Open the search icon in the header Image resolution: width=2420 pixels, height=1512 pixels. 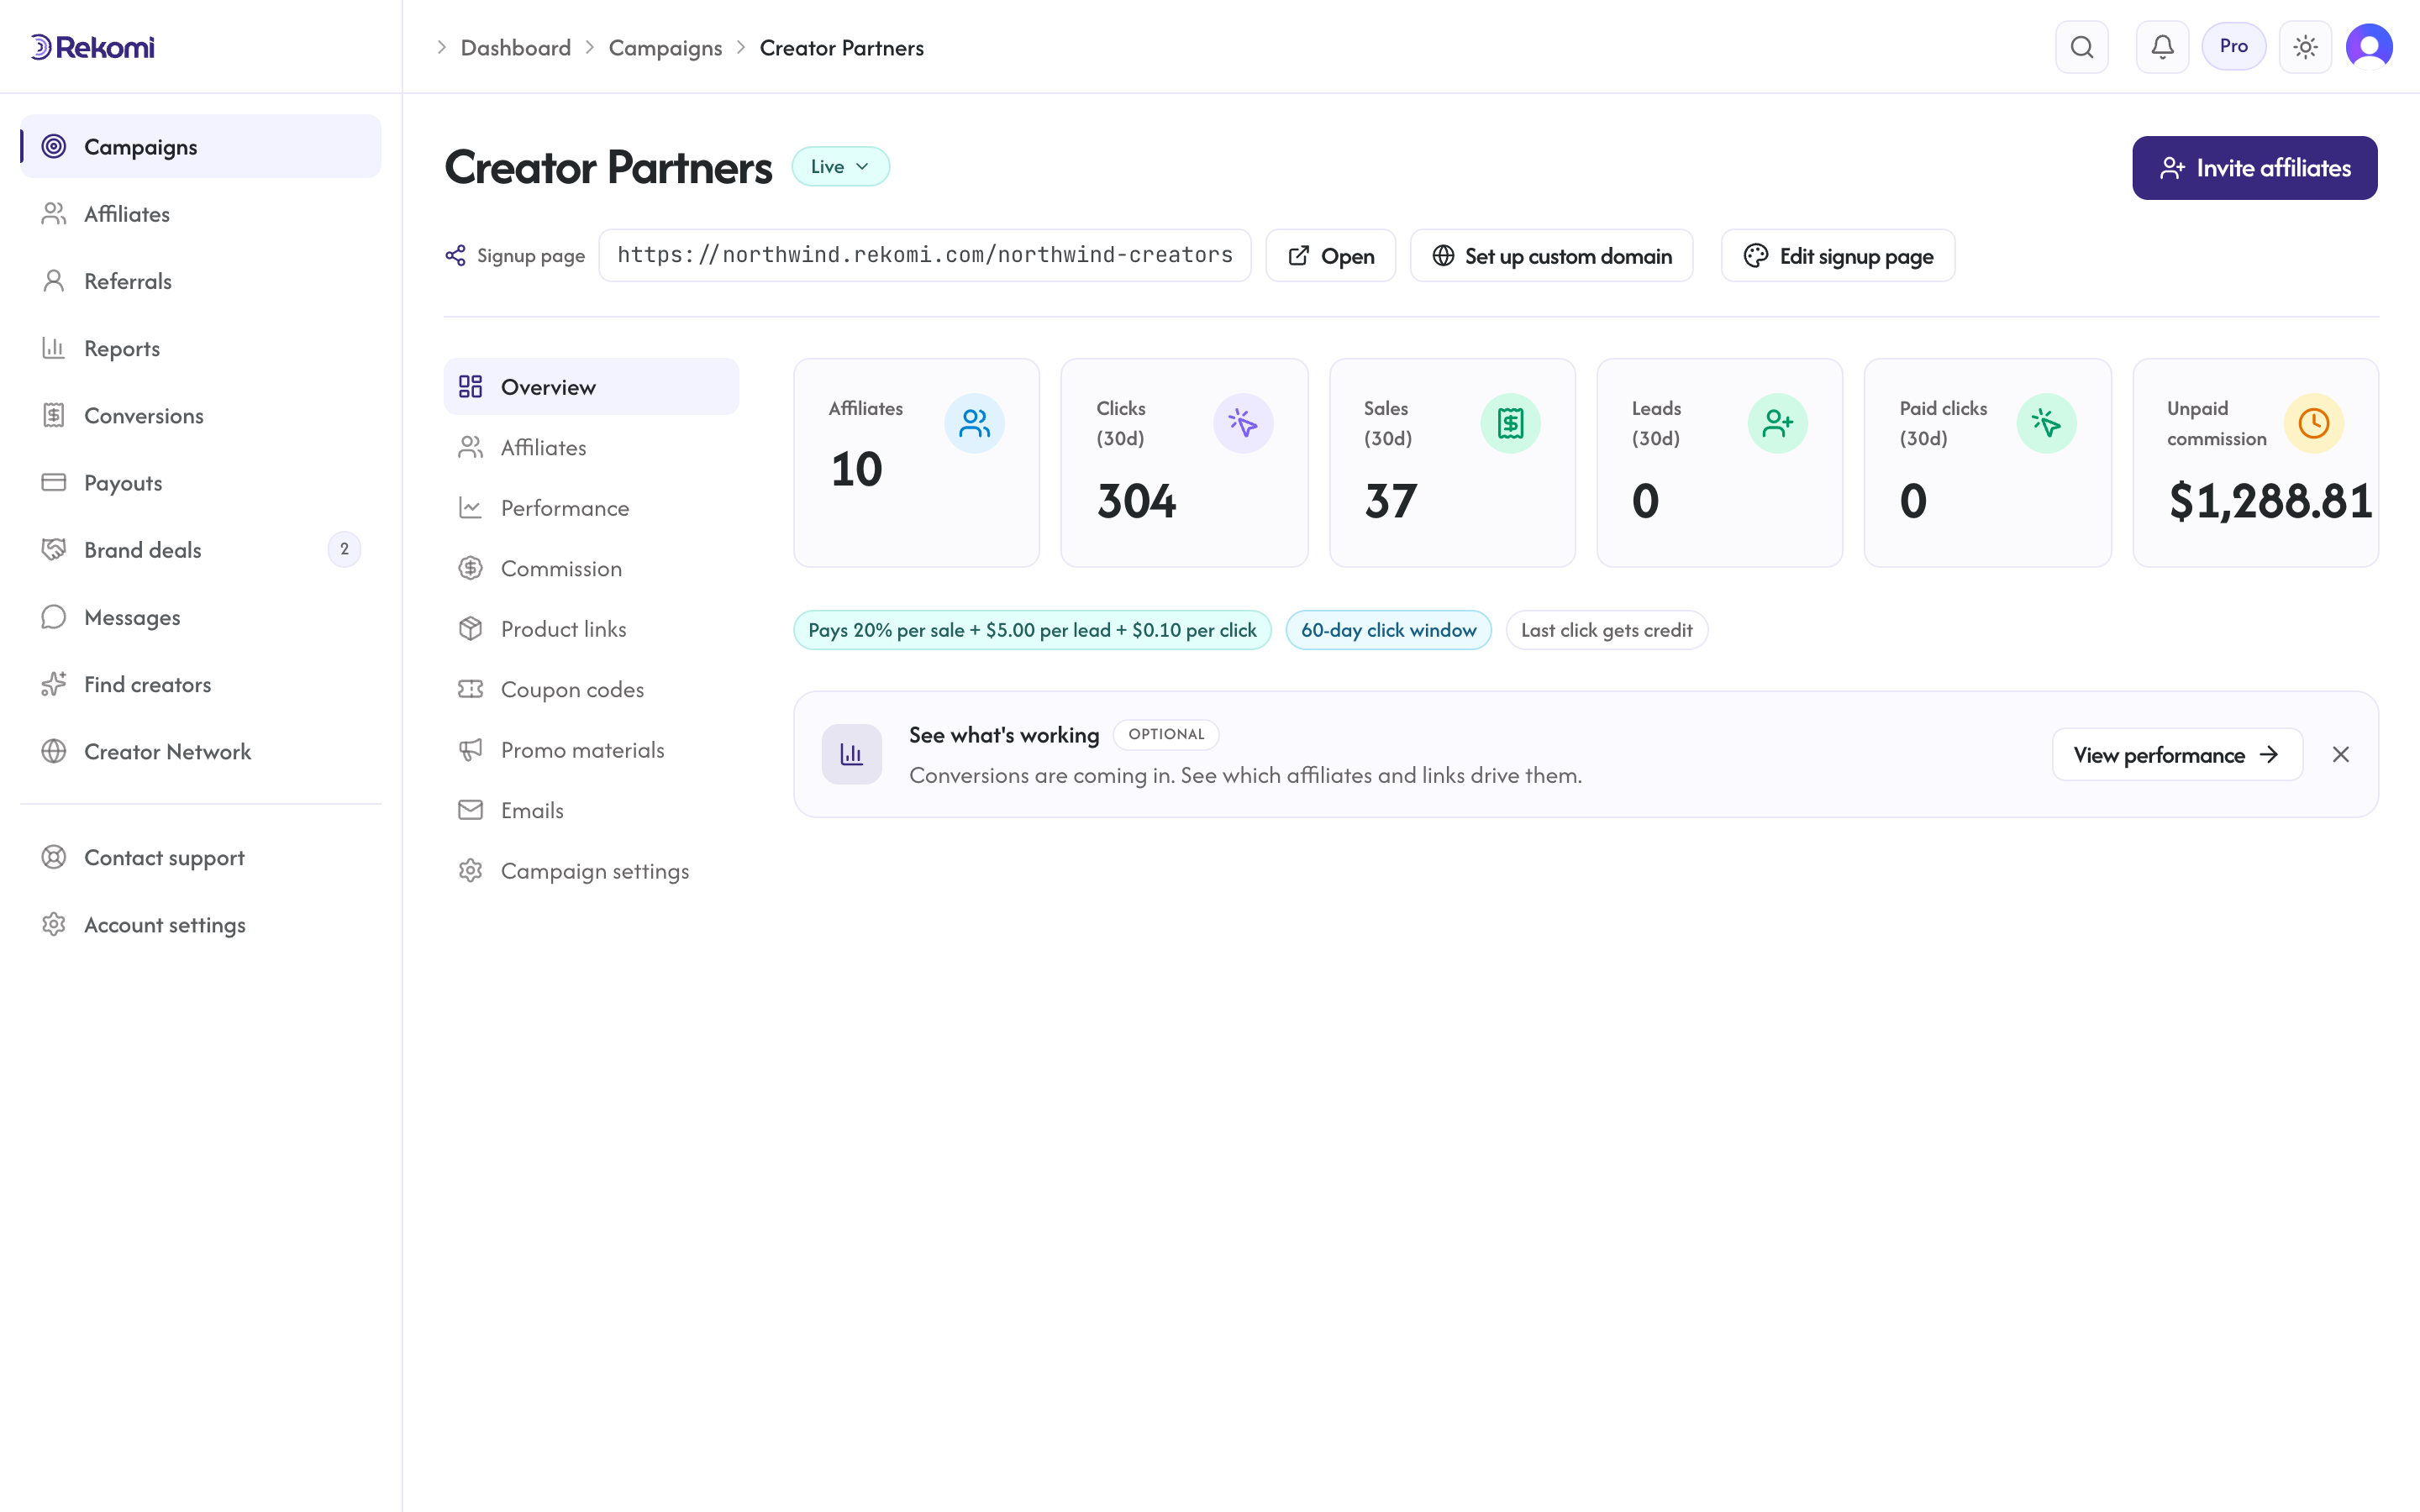(x=2081, y=47)
